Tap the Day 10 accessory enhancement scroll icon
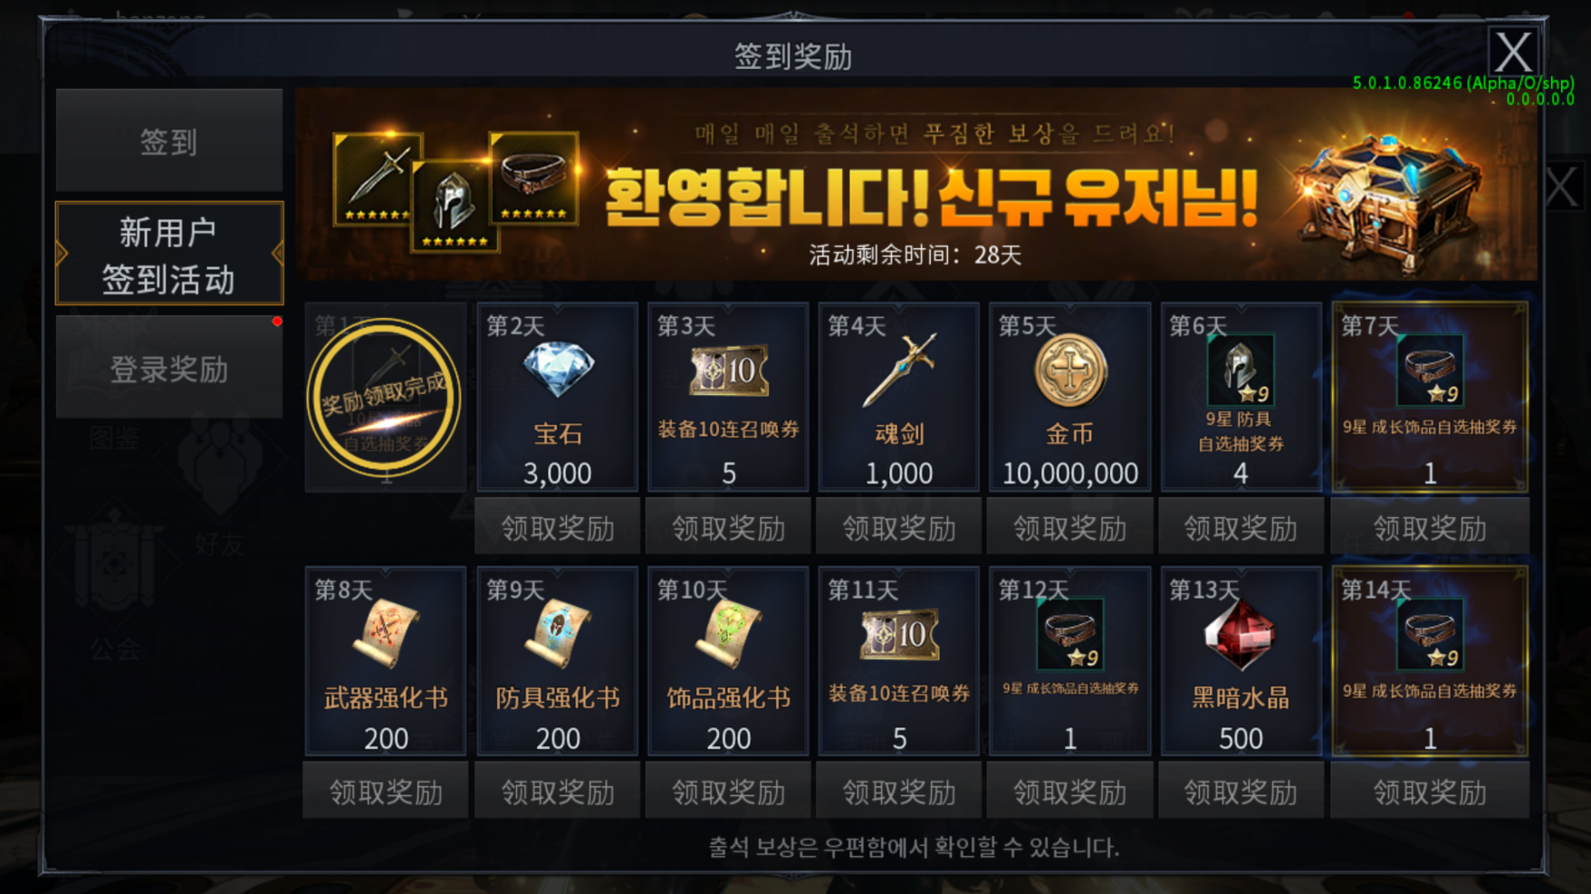This screenshot has width=1591, height=894. point(729,633)
